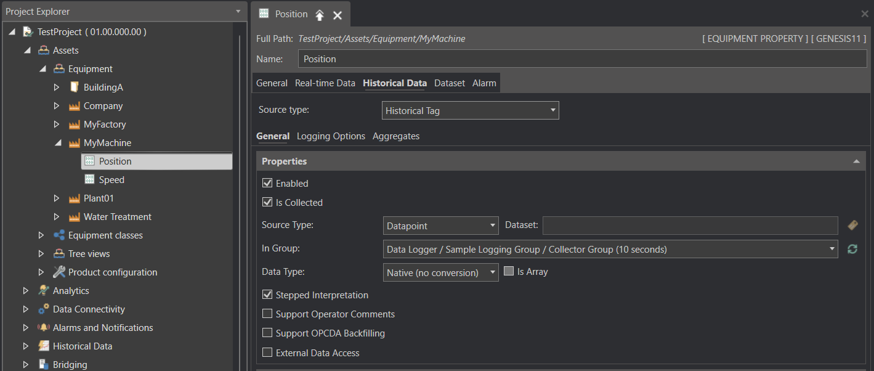
Task: Select Historical Data in Project Explorer
Action: point(83,346)
